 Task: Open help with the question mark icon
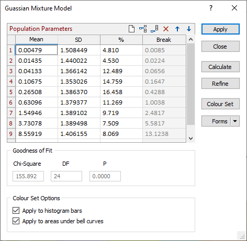coord(211,8)
